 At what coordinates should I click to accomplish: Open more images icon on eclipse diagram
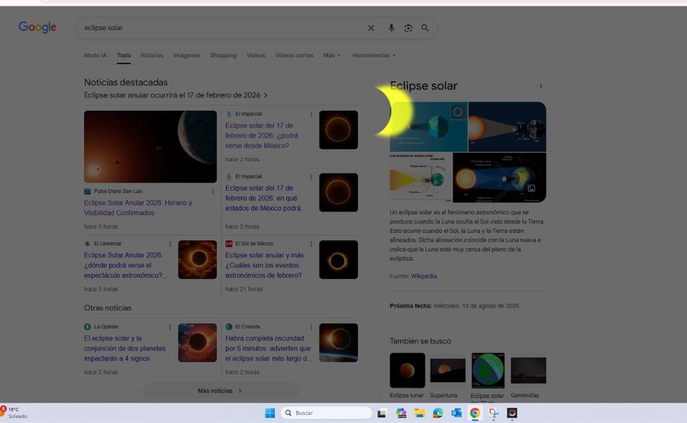pos(531,188)
